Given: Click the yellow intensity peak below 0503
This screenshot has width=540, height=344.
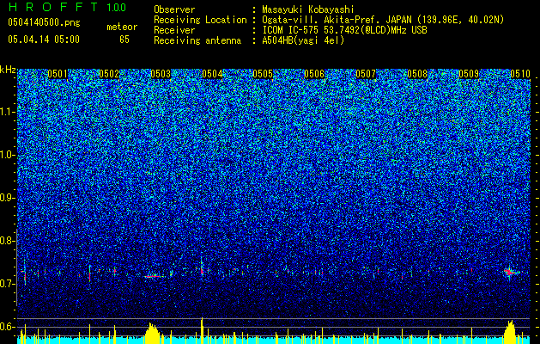Looking at the screenshot, I should [152, 333].
